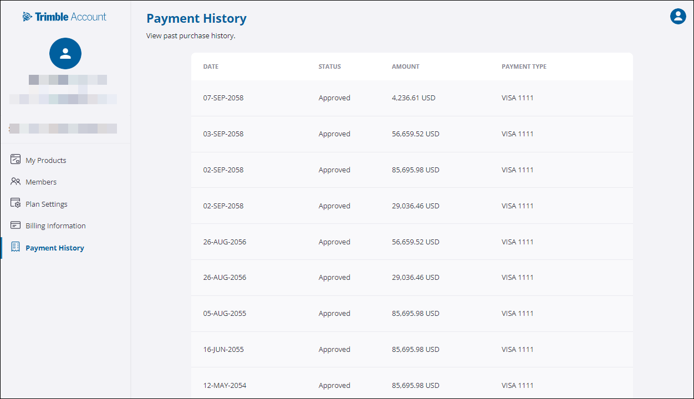Select the My Products icon in sidebar
Image resolution: width=694 pixels, height=399 pixels.
16,160
